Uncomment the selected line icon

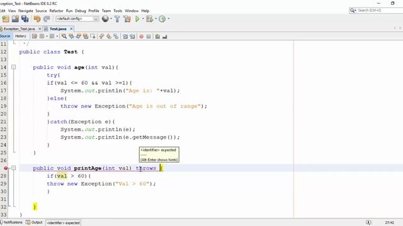pos(165,36)
